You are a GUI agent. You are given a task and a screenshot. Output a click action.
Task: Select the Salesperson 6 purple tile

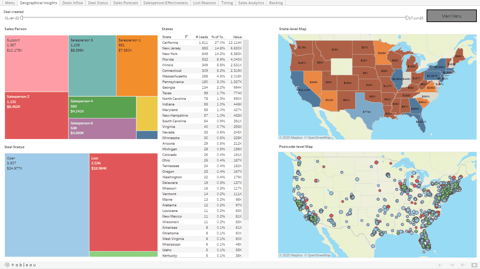pos(102,129)
